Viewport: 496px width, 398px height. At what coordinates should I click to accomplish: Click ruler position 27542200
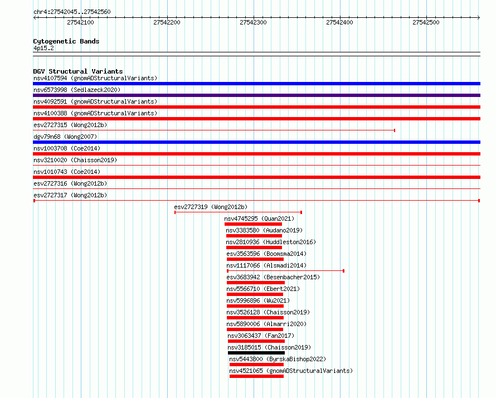pos(167,22)
